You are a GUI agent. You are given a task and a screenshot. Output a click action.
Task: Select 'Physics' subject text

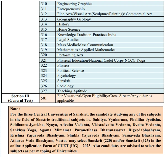[x=63, y=66]
